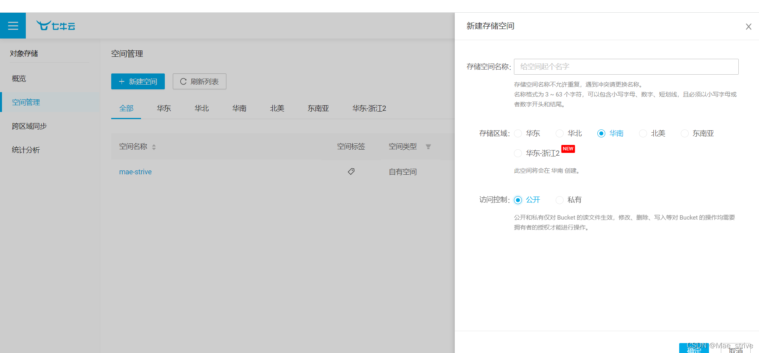Select 东南亚 storage region radio

pyautogui.click(x=685, y=133)
